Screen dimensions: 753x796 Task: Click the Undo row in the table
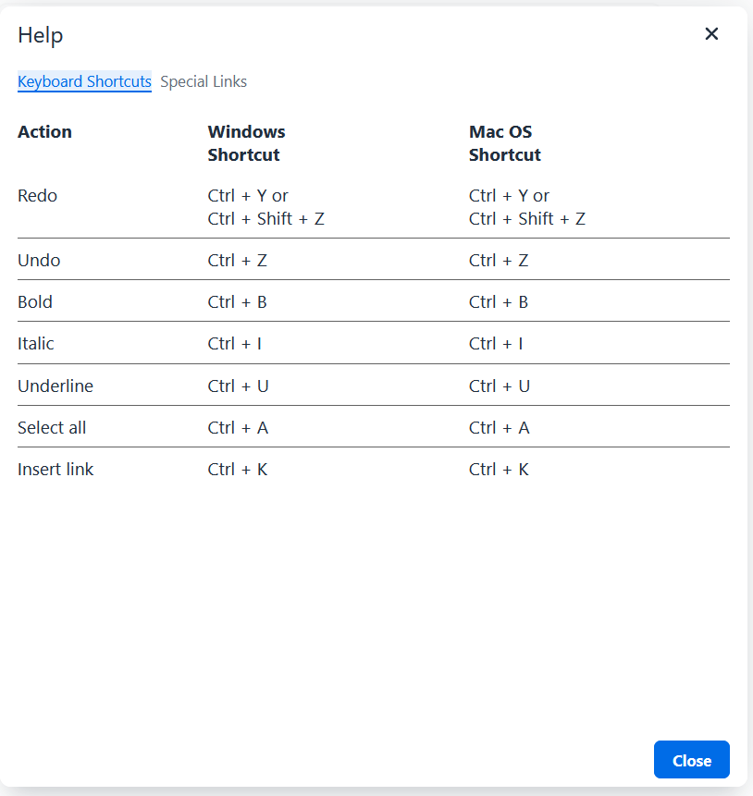(39, 260)
